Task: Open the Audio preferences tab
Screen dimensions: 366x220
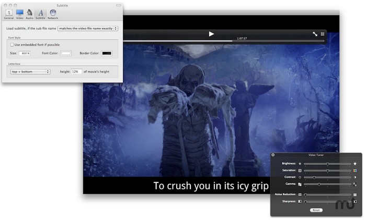Action: tap(29, 14)
